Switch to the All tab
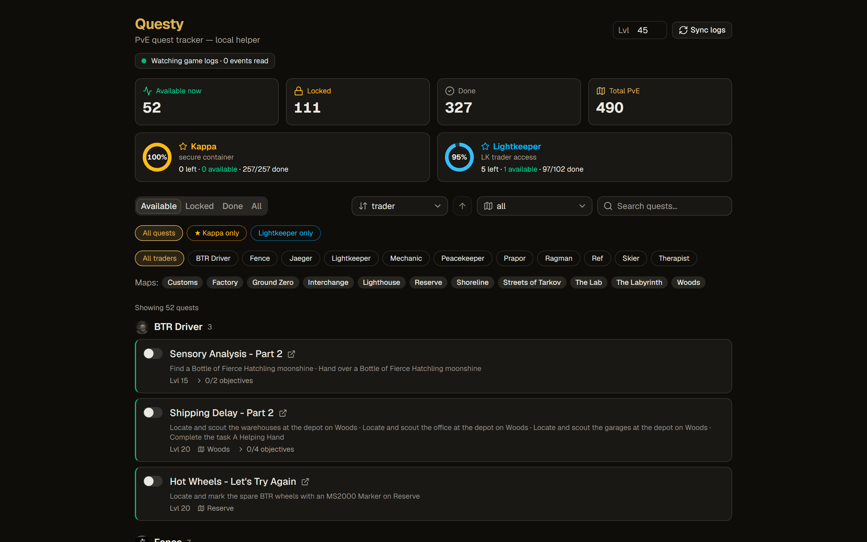867x542 pixels. (x=256, y=206)
